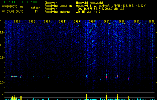Click time marker 0033

tap(47, 21)
